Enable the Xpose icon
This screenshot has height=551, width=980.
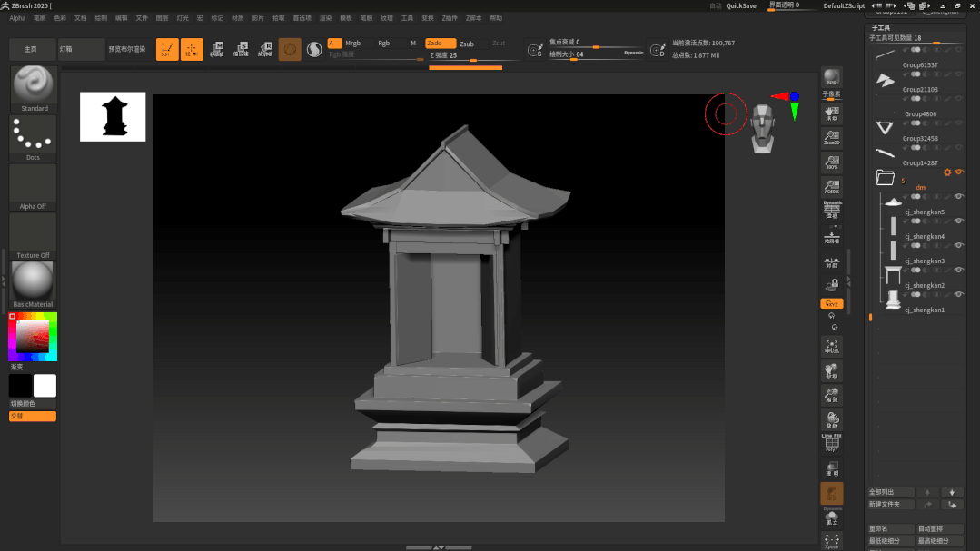click(x=831, y=541)
